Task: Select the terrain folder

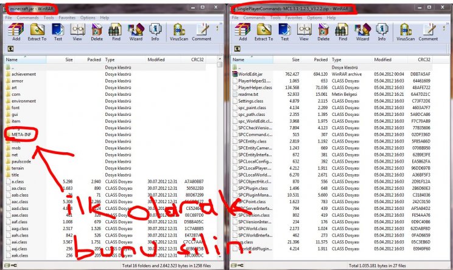Action: [15, 168]
